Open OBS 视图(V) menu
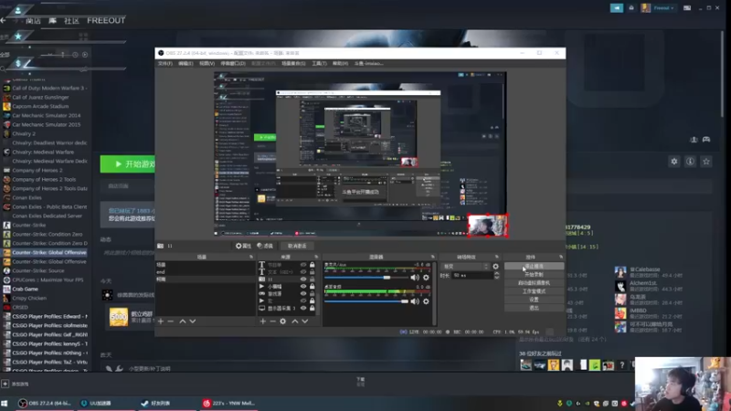Viewport: 731px width, 411px height. click(x=207, y=63)
